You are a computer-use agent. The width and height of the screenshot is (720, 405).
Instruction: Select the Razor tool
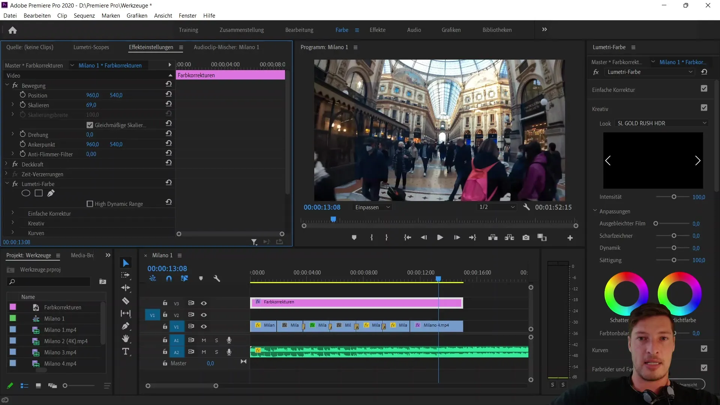126,301
